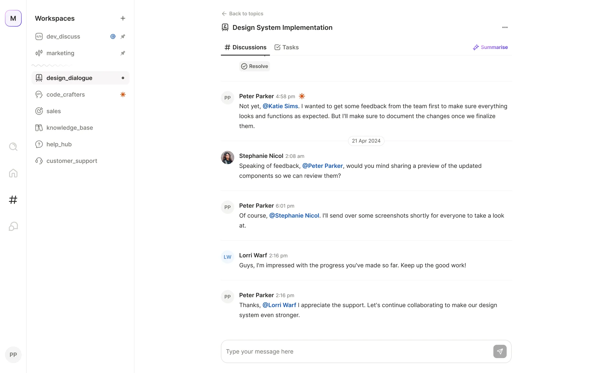Click the 'Design System Implementation' title
This screenshot has height=373, width=598.
pyautogui.click(x=282, y=27)
